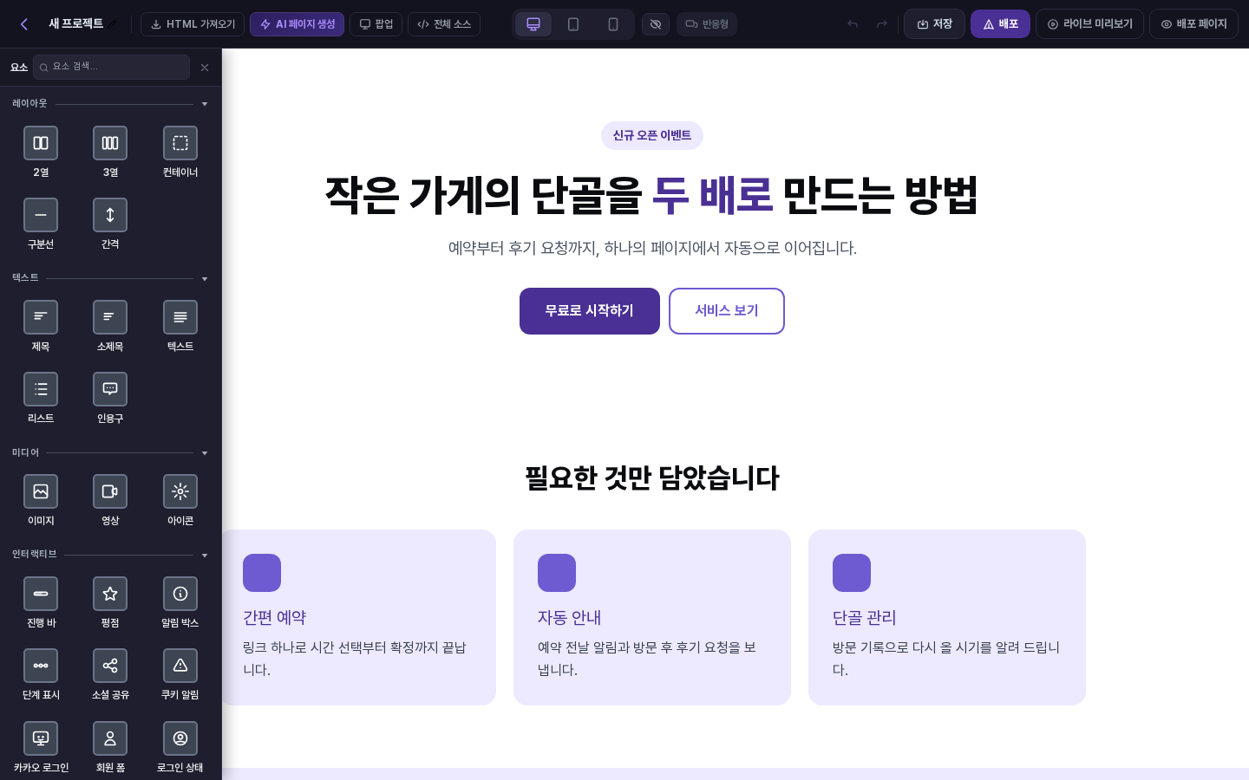Insert a 간격 spacing element
Image resolution: width=1249 pixels, height=780 pixels.
click(x=110, y=224)
